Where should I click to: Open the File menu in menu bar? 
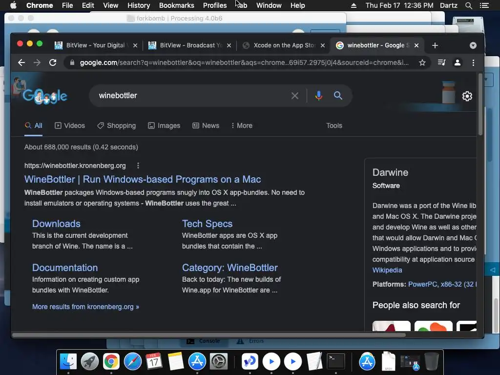(67, 5)
